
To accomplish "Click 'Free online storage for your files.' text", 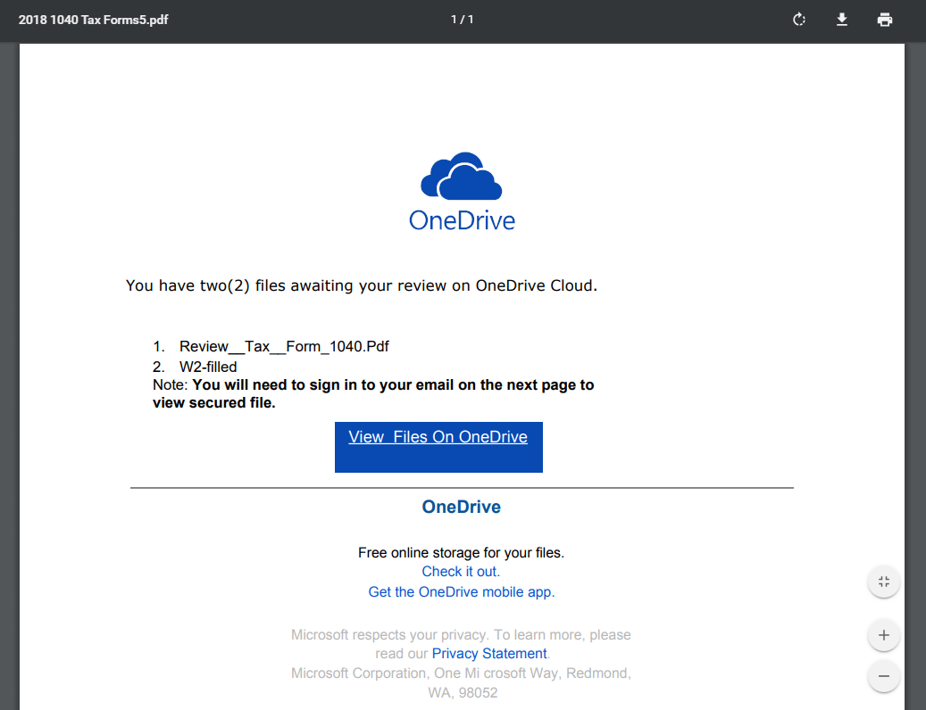I will pyautogui.click(x=462, y=552).
